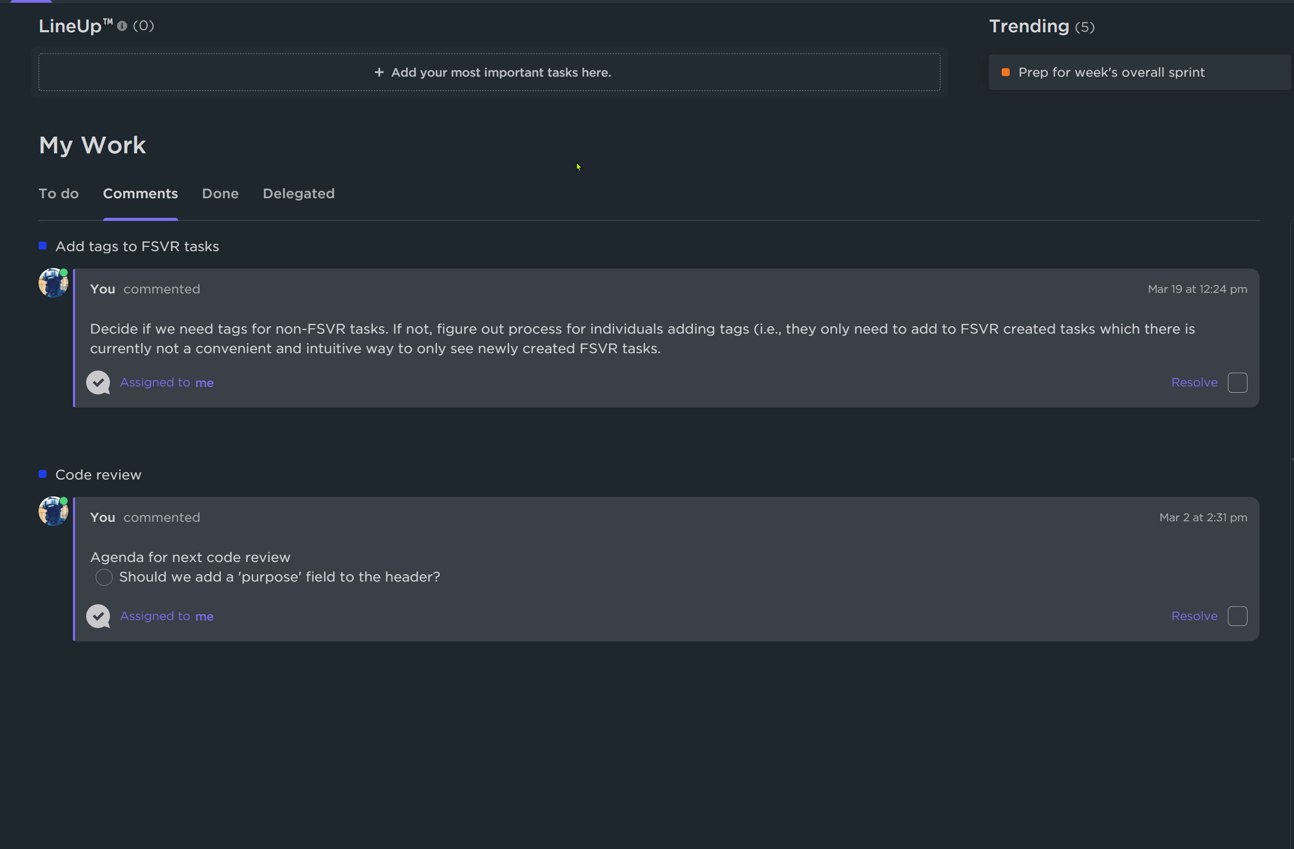
Task: Tick the 'purpose' field checklist item circle
Action: click(104, 577)
